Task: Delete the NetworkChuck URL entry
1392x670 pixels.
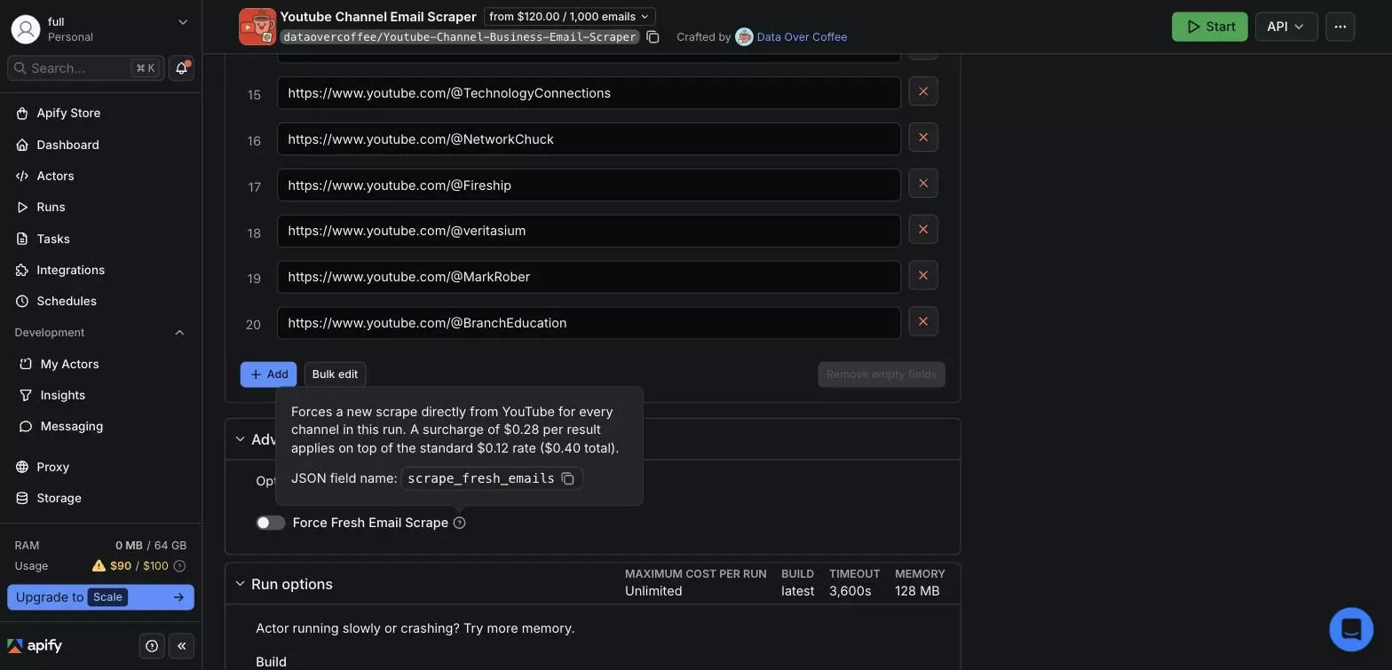Action: 923,138
